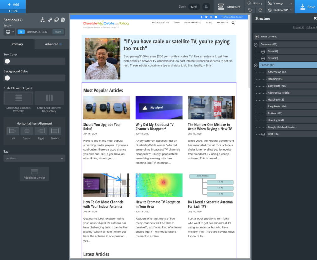The width and height of the screenshot is (317, 260).
Task: Collapse the Section (#2) tree node
Action: point(256,65)
